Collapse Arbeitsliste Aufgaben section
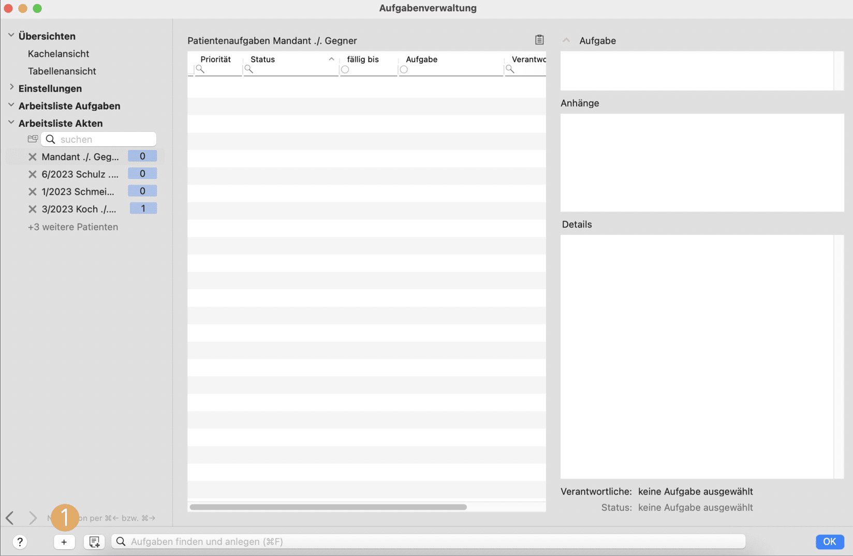 click(11, 106)
